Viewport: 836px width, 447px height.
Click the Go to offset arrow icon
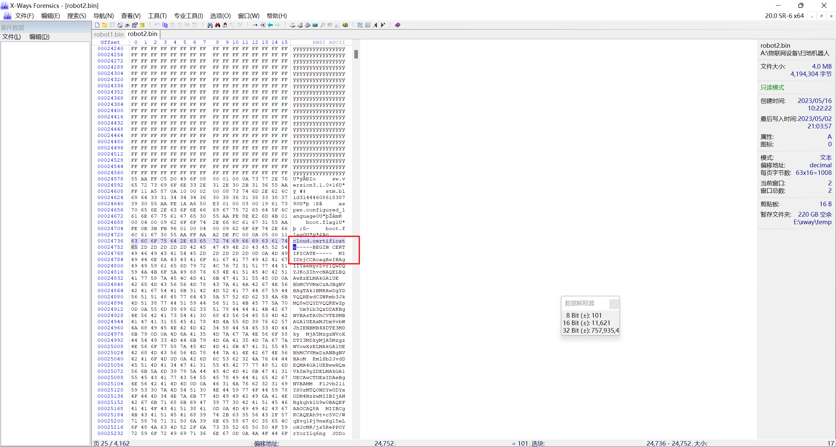point(255,25)
